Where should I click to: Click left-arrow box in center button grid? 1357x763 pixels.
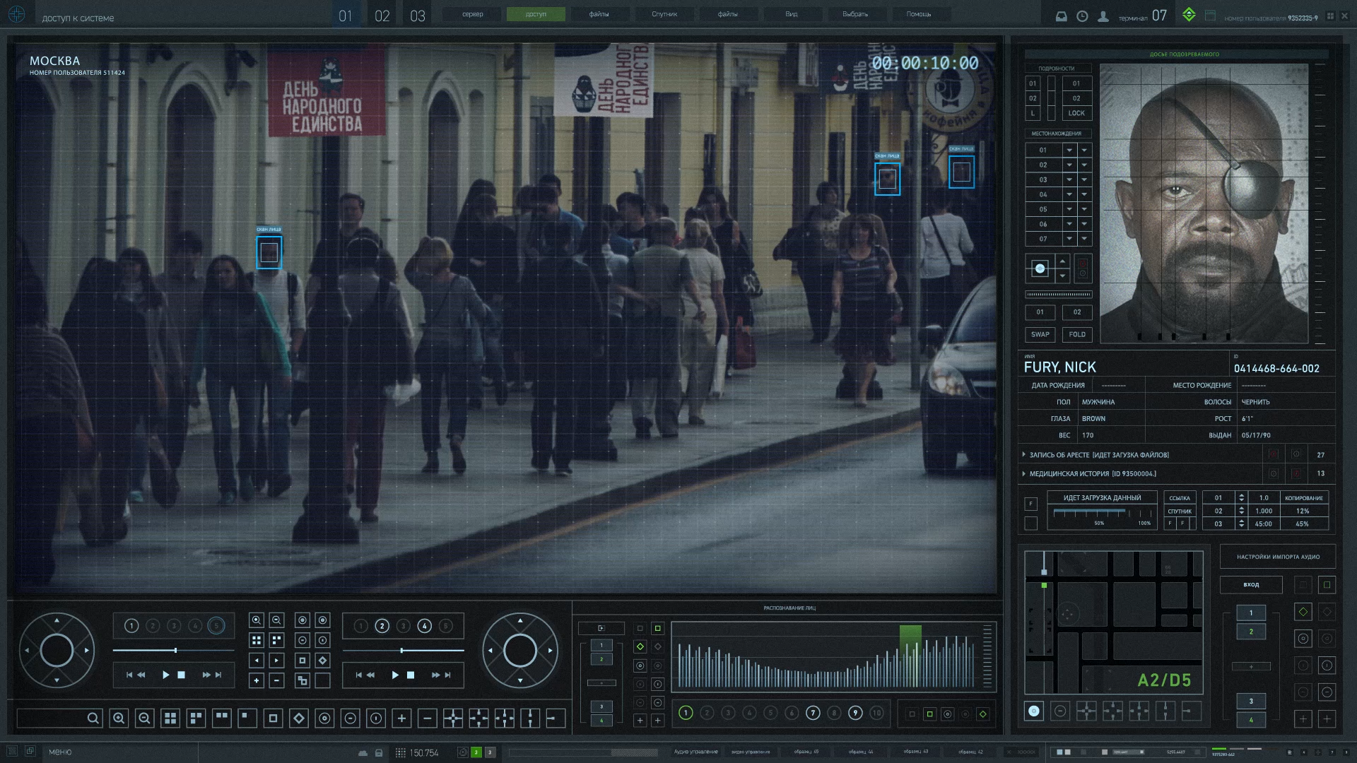point(257,661)
